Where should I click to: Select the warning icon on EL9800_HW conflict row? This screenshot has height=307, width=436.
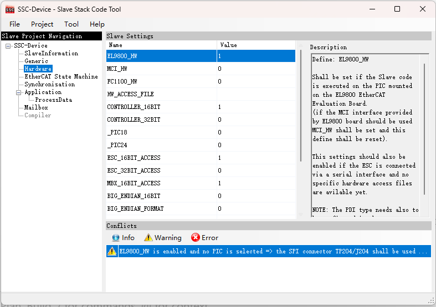click(x=112, y=251)
